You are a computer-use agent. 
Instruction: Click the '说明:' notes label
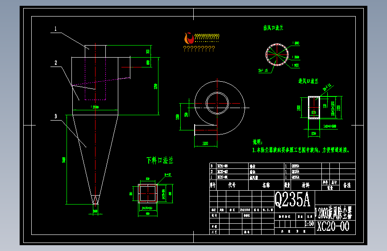click(x=258, y=142)
